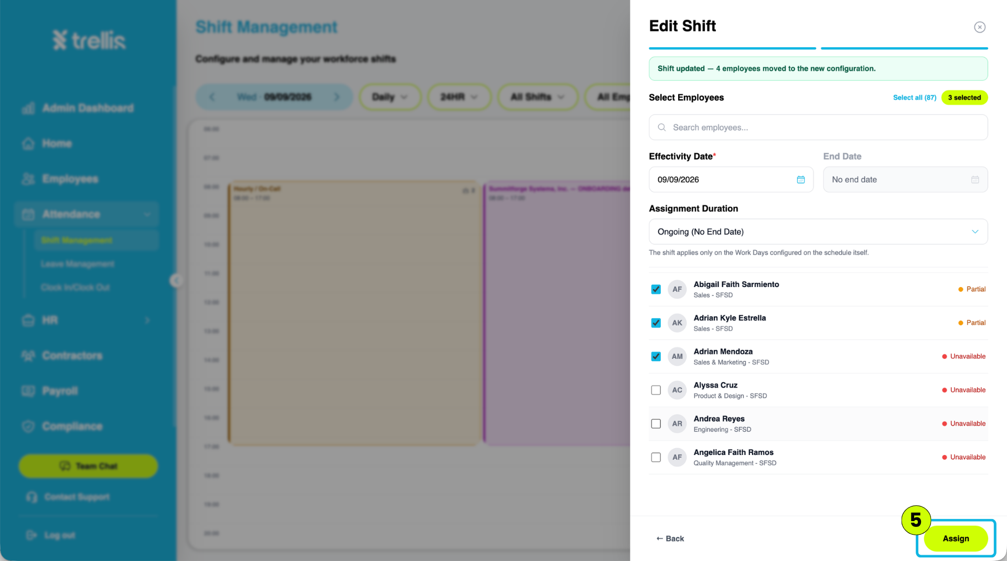Open the All Shifts filter dropdown

538,97
